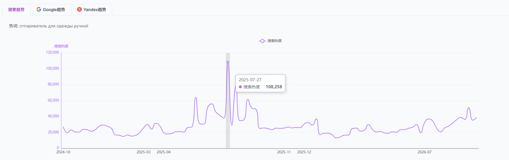The height and width of the screenshot is (160, 509).
Task: Click the x-axis label 2025-11
Action: tap(284, 152)
